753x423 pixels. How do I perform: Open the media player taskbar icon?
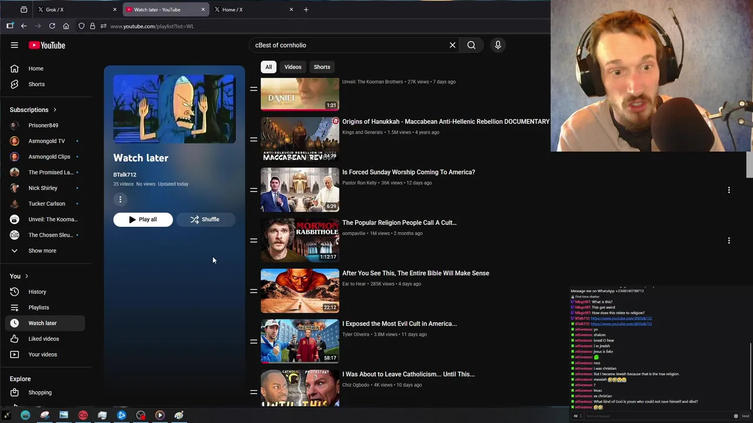pyautogui.click(x=159, y=415)
